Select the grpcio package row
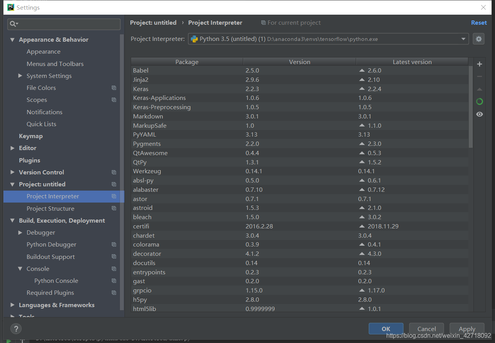Image resolution: width=495 pixels, height=343 pixels. click(300, 290)
